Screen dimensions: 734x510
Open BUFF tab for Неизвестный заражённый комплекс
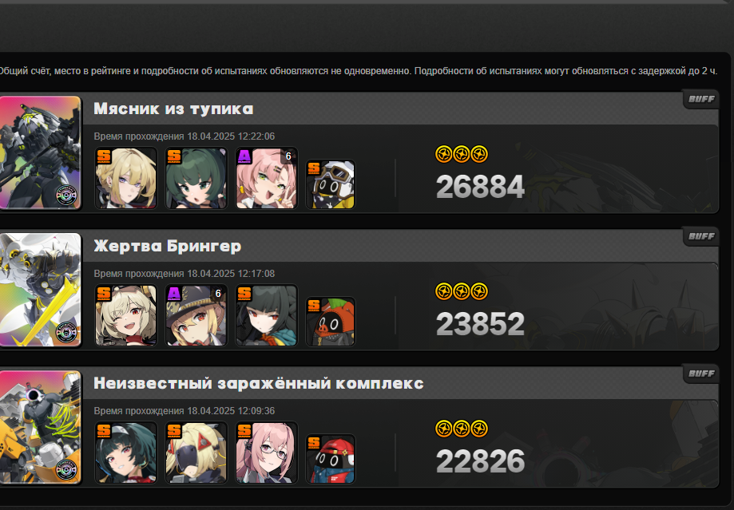point(700,374)
